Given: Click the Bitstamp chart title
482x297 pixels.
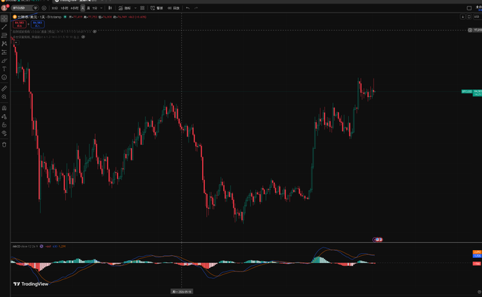Looking at the screenshot, I should click(x=40, y=17).
